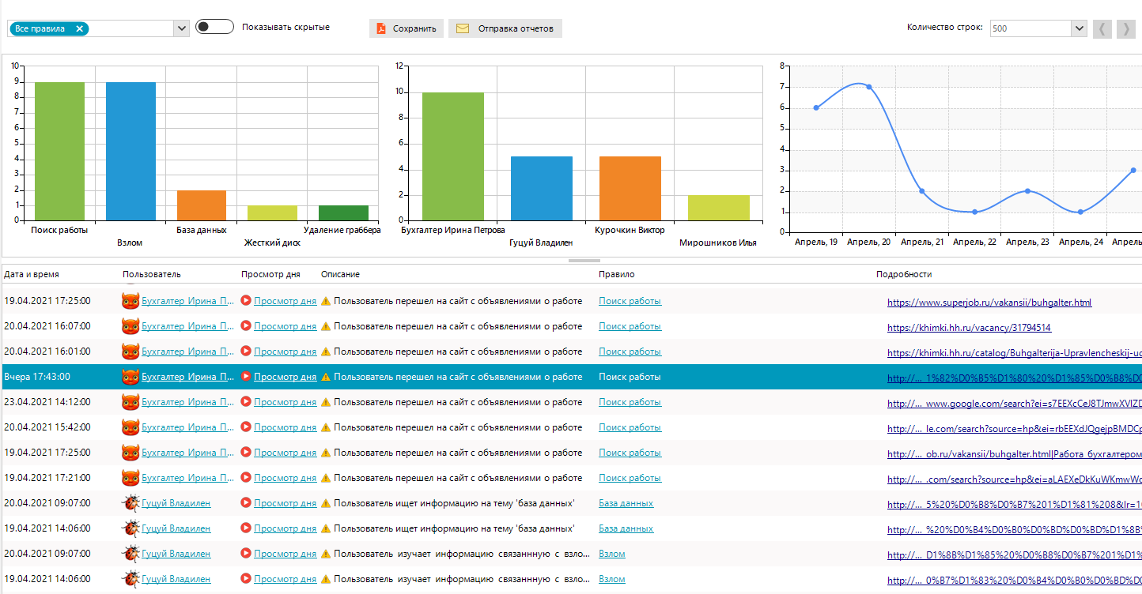Open 'Взлом' rule in 20.04.2021 09:07:00 row

coord(611,554)
